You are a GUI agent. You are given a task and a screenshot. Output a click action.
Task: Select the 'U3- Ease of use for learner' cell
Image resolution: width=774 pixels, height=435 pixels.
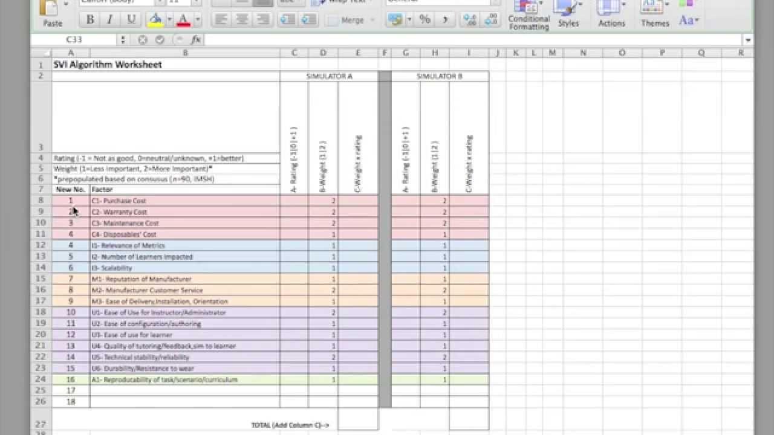pyautogui.click(x=185, y=335)
